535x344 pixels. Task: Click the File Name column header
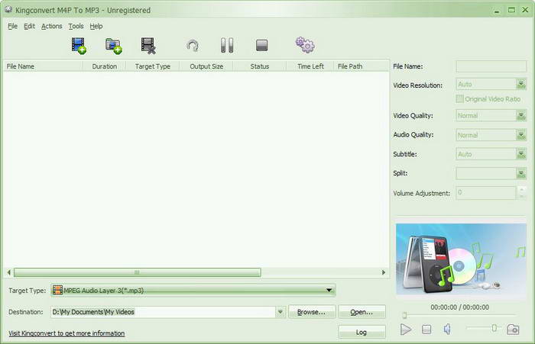click(x=42, y=66)
